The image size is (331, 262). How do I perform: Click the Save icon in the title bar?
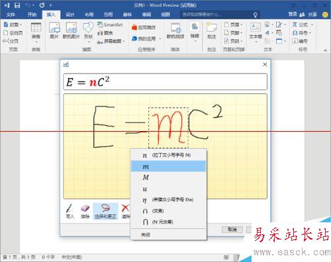17,5
